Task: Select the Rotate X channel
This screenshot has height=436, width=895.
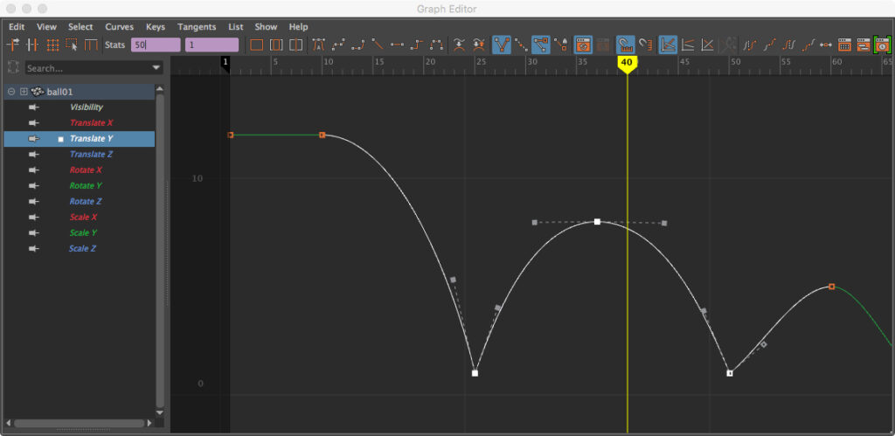Action: [84, 170]
